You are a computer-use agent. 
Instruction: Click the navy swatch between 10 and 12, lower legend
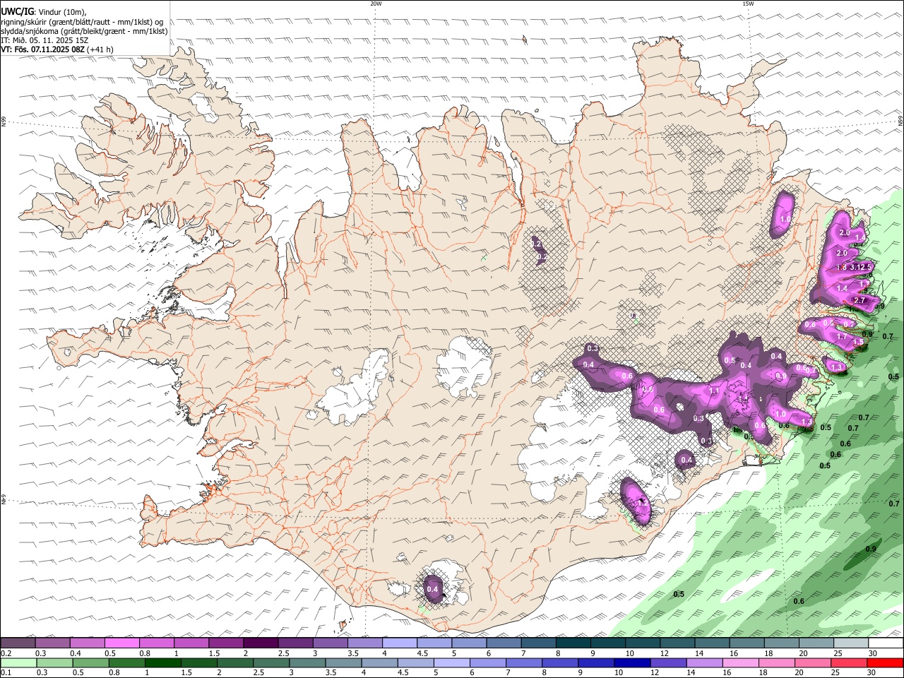pyautogui.click(x=631, y=662)
